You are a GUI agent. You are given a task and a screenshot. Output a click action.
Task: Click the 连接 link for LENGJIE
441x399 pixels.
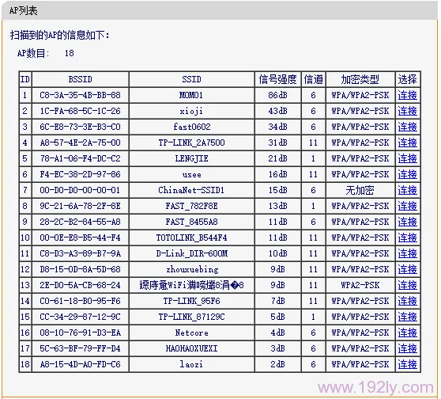point(407,158)
